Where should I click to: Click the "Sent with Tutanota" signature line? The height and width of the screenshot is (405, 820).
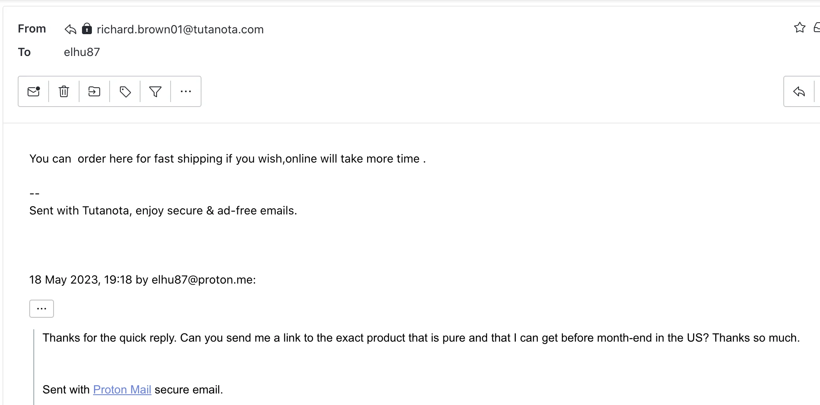[x=163, y=211]
